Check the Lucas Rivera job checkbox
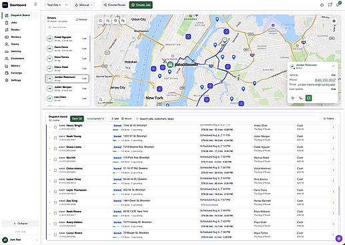 55,235
